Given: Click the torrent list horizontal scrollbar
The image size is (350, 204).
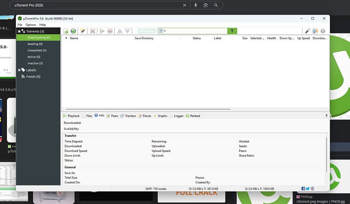Looking at the screenshot, I should tap(148, 109).
